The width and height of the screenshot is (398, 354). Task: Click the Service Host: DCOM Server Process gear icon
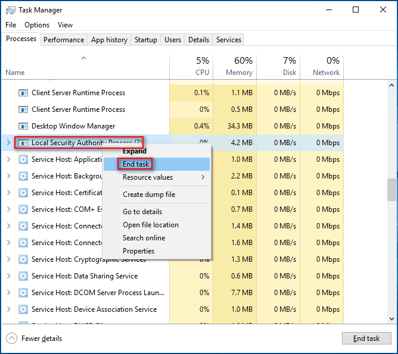click(23, 293)
